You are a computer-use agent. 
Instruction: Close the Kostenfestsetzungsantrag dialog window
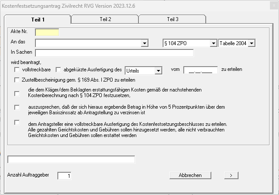click(274, 6)
